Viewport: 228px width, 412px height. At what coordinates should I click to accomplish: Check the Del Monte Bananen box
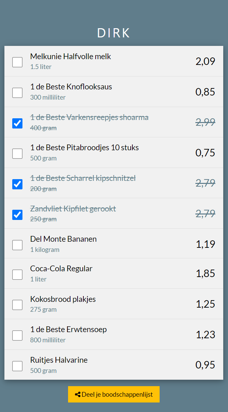pos(17,245)
